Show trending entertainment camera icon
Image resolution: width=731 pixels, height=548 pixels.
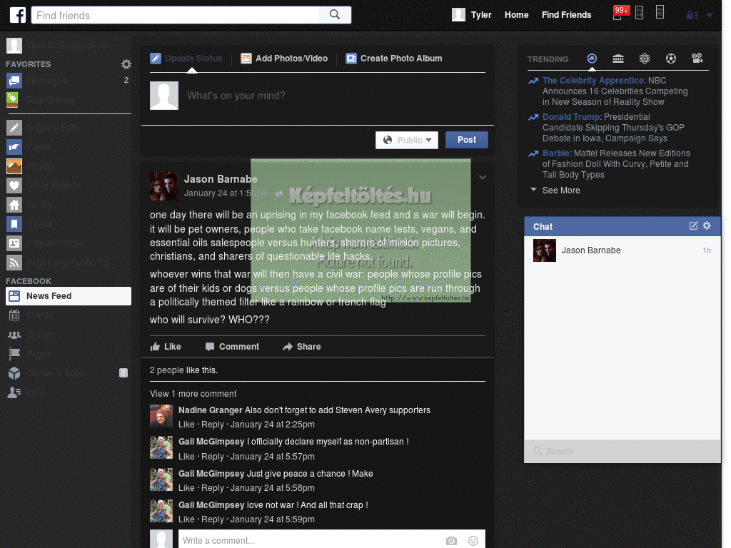[697, 58]
